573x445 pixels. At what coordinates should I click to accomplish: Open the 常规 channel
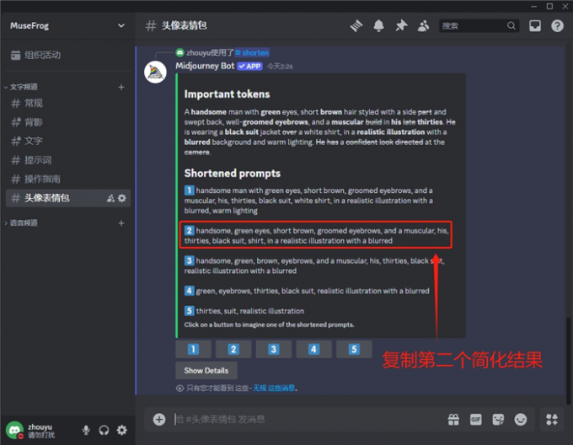[x=68, y=104]
